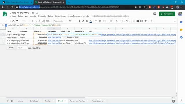Open text rotation dropdown
The height and width of the screenshot is (104, 185).
(128, 21)
